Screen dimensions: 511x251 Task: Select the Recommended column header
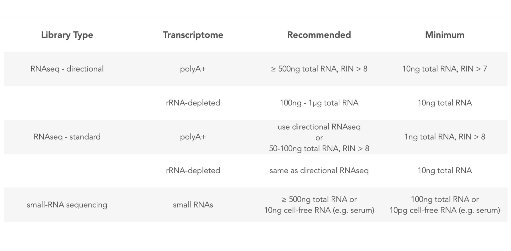[x=319, y=35]
